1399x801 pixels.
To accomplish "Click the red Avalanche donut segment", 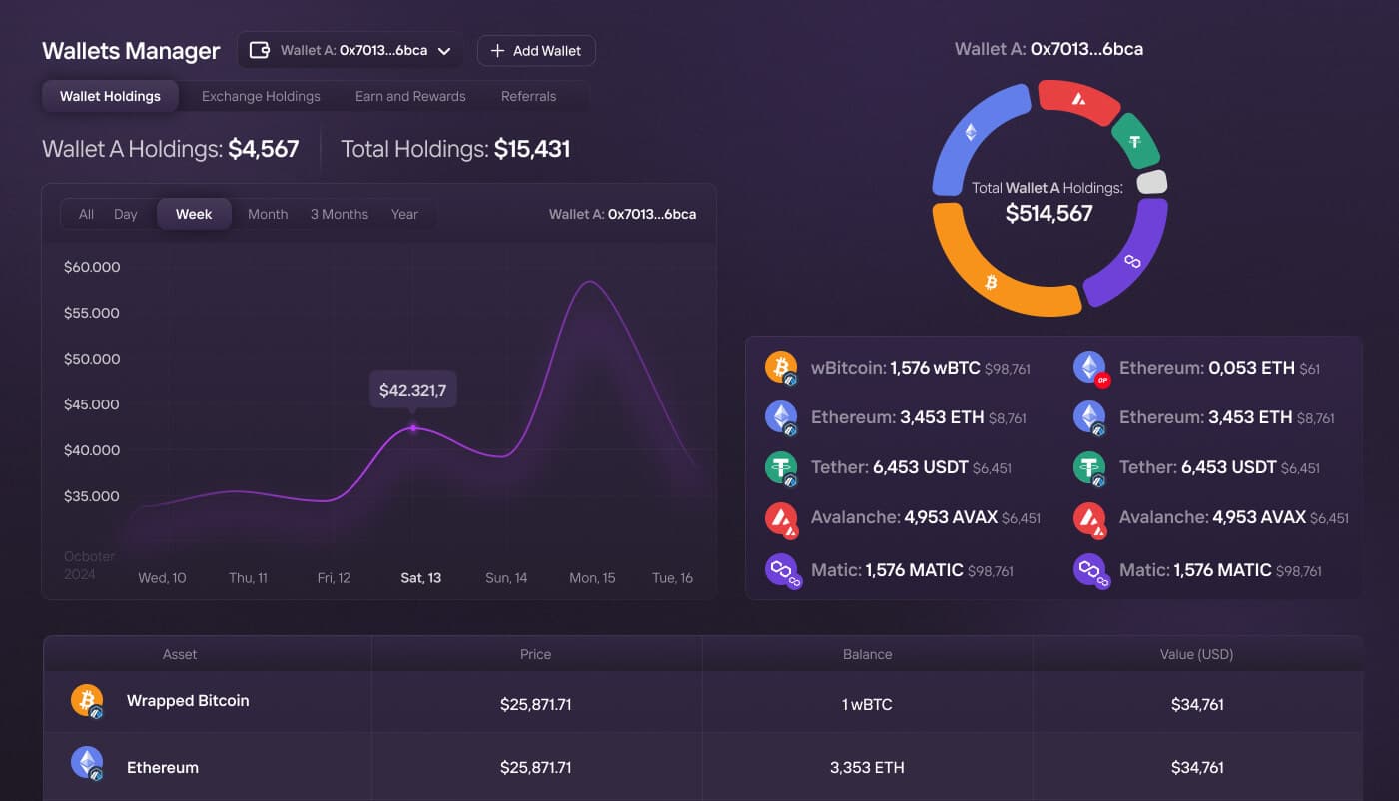I will (1077, 100).
